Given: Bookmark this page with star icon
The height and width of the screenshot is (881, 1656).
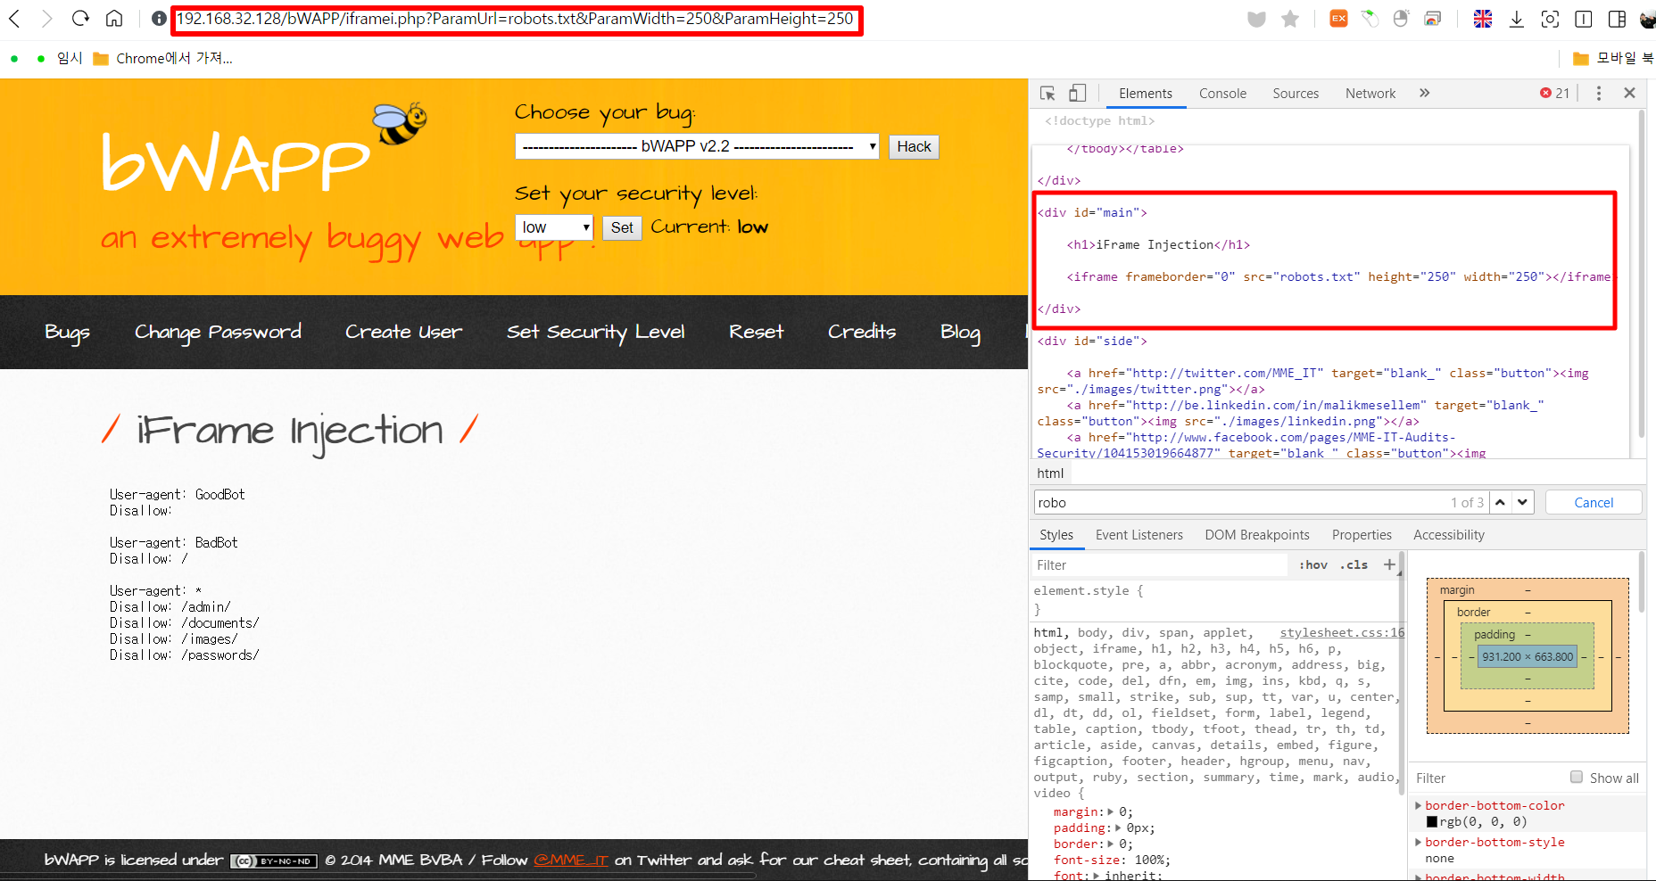Looking at the screenshot, I should pos(1290,19).
